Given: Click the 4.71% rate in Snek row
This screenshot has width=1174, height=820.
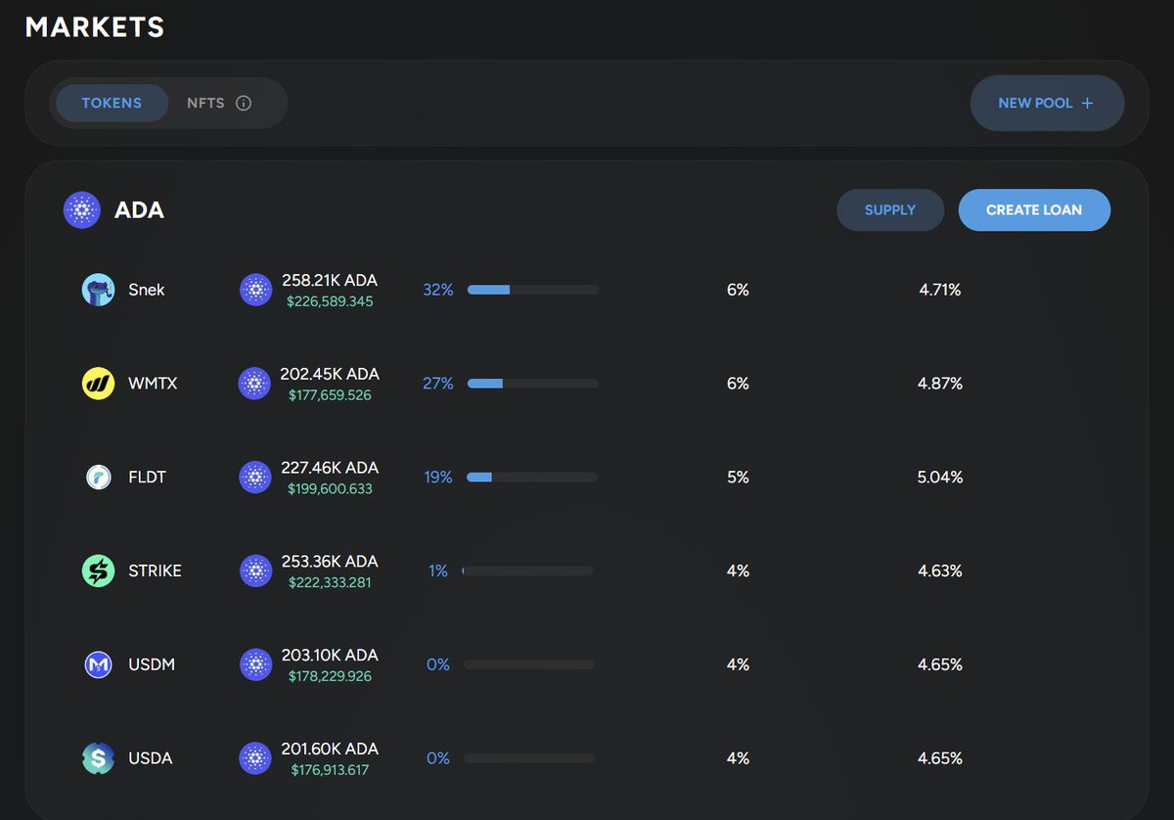Looking at the screenshot, I should [x=940, y=290].
